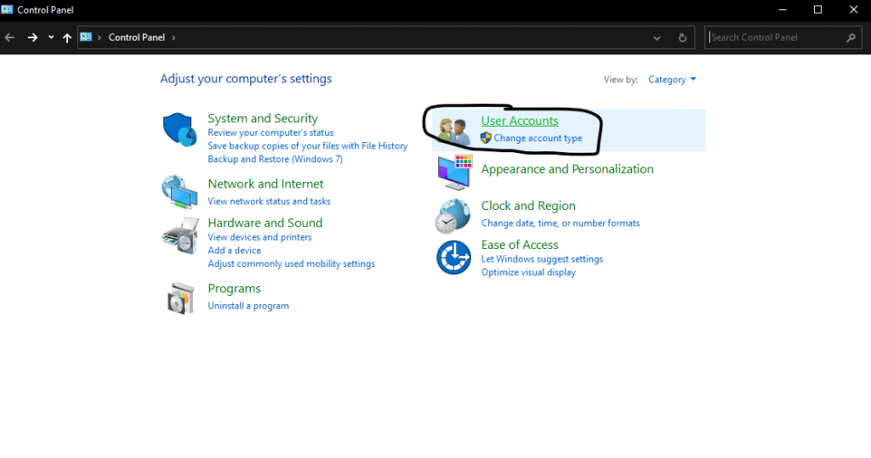The image size is (871, 458).
Task: Open Save backup copies with File History
Action: click(x=308, y=146)
